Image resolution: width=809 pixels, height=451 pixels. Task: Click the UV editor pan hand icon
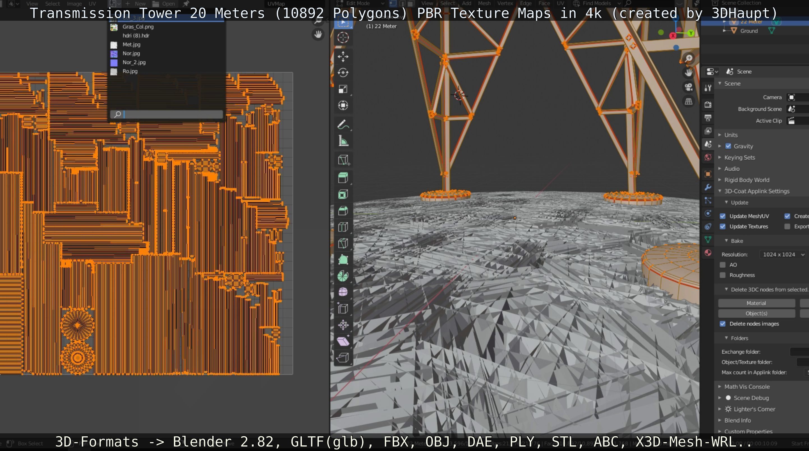pos(318,34)
